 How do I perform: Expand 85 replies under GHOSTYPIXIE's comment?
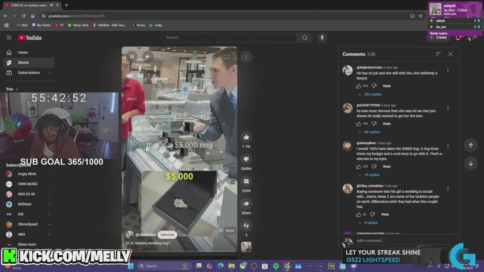369,132
